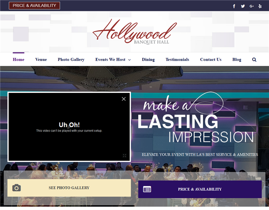Click the 'Elevate your event' tagline text
The height and width of the screenshot is (210, 269).
(200, 155)
